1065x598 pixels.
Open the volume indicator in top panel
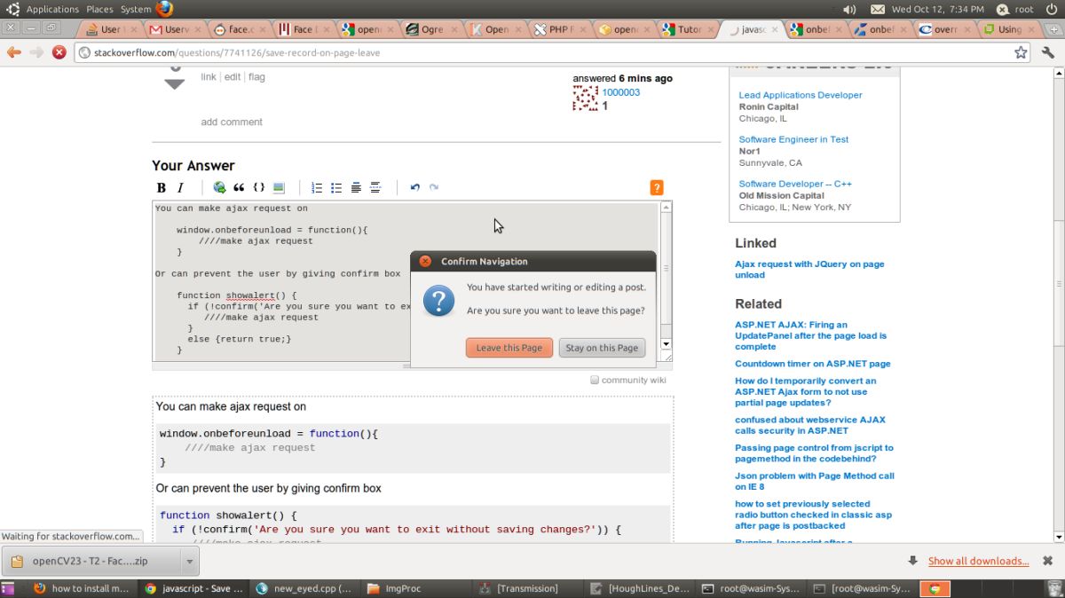[849, 9]
